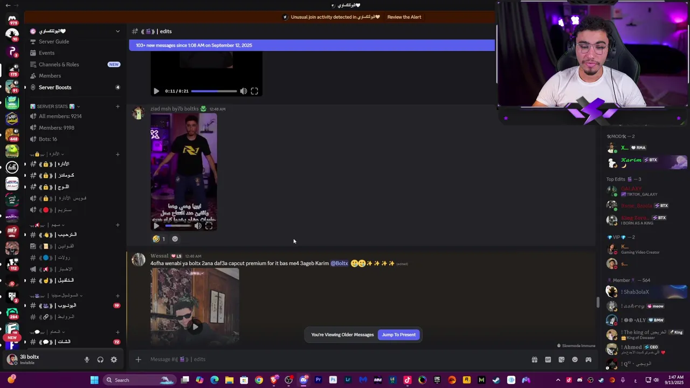
Task: Select the 'All members: 9214' voice channel
Action: pyautogui.click(x=75, y=116)
